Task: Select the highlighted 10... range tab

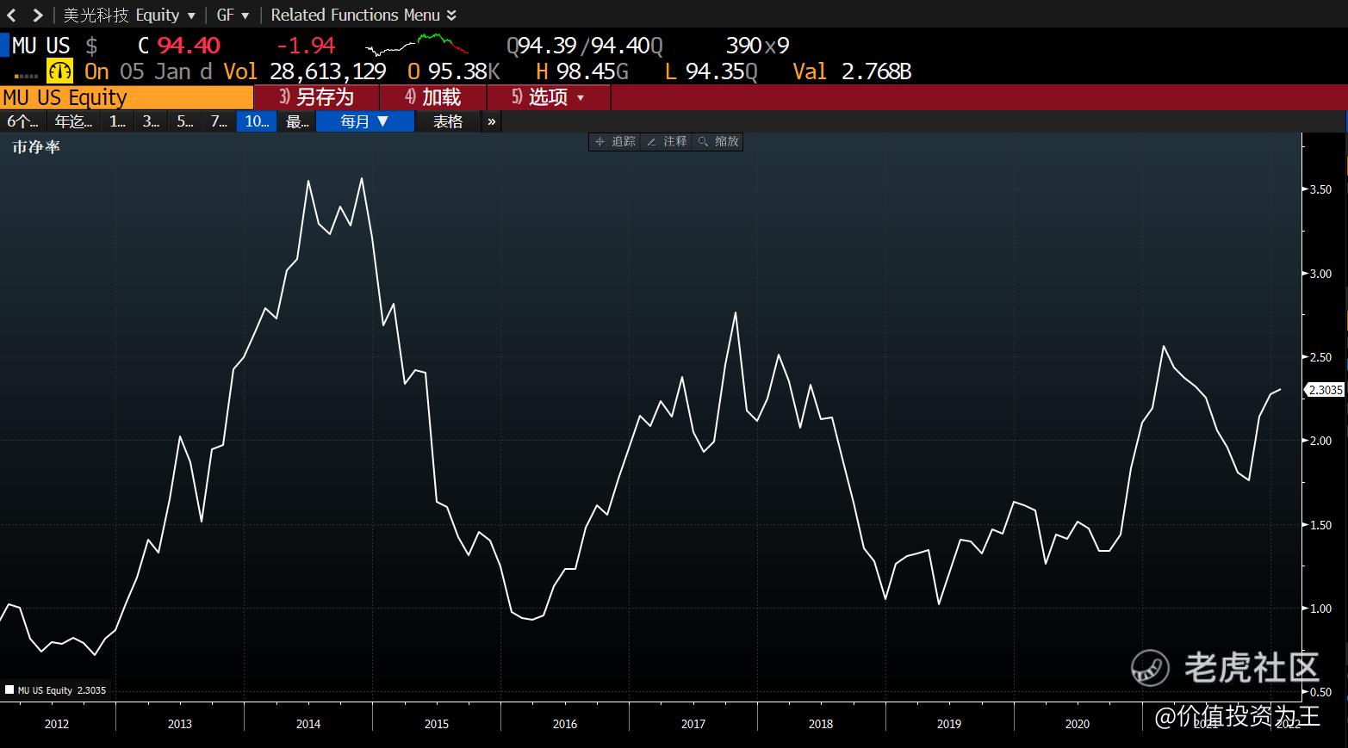Action: click(x=258, y=121)
